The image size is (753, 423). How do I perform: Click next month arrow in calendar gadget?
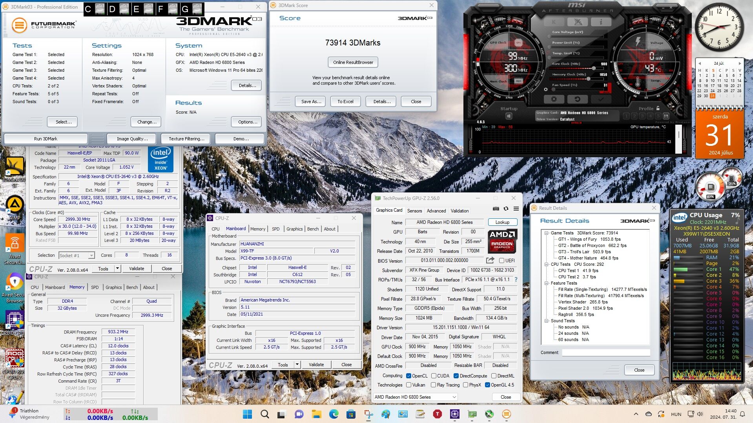click(739, 63)
